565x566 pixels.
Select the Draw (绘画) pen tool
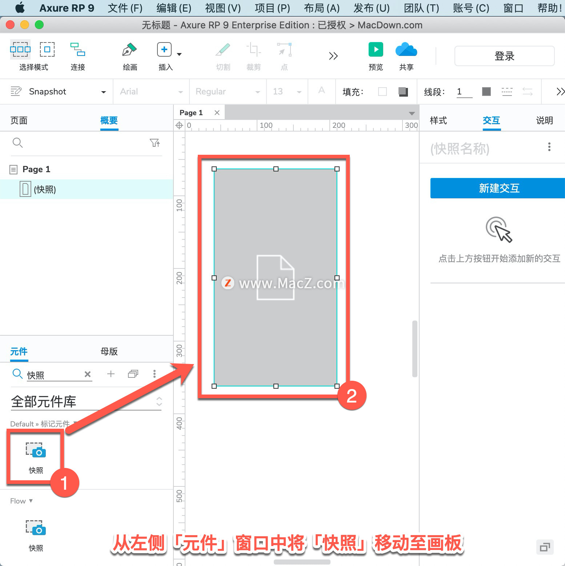pos(129,50)
